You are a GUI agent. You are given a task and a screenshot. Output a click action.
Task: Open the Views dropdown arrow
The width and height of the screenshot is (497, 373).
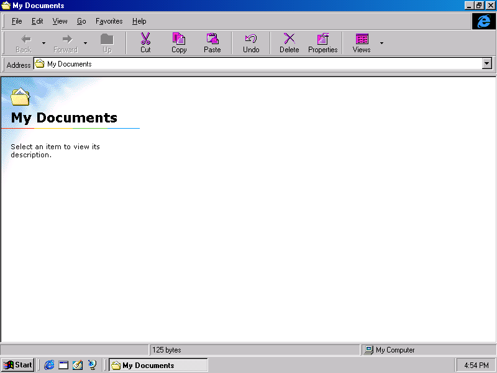(381, 43)
